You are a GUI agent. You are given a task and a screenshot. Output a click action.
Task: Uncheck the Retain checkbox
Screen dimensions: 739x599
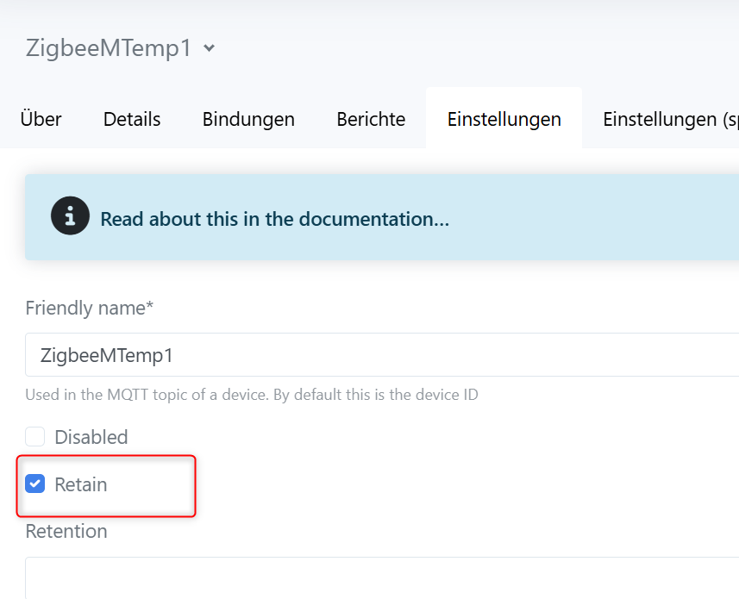pyautogui.click(x=35, y=484)
